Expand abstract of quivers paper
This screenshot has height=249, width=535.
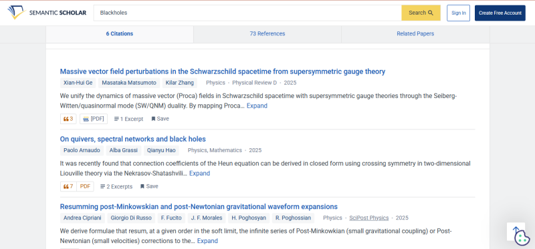pyautogui.click(x=199, y=173)
